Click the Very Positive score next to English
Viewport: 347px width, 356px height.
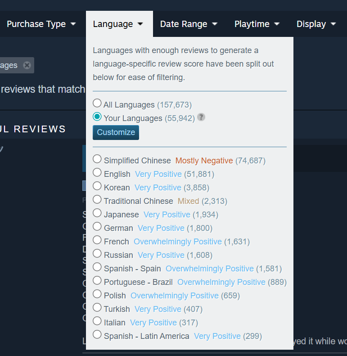pos(158,174)
